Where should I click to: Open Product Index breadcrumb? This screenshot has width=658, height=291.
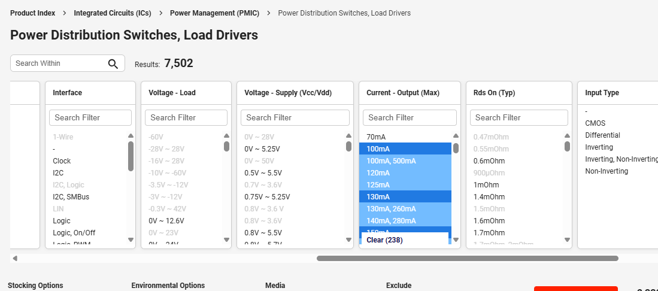click(32, 13)
